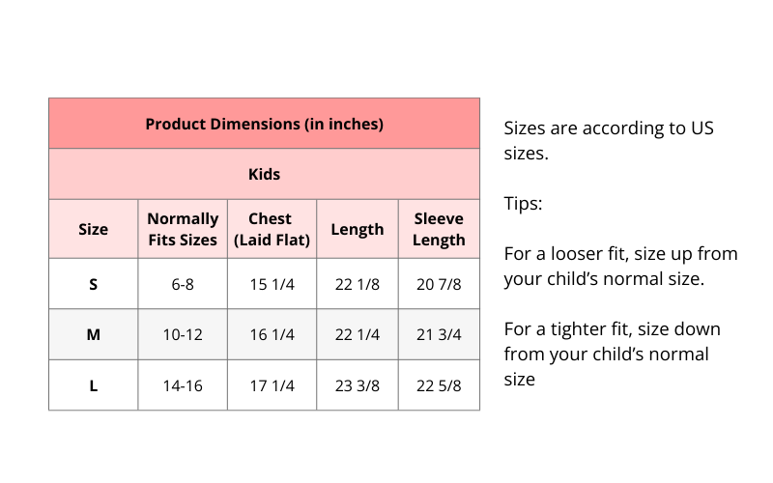773x483 pixels.
Task: Click the 6-8 fits sizes cell
Action: (x=183, y=284)
